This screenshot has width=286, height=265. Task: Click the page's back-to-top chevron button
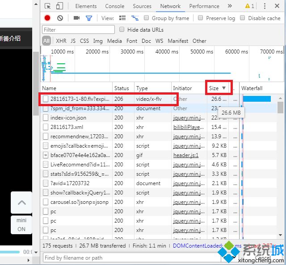click(x=21, y=203)
